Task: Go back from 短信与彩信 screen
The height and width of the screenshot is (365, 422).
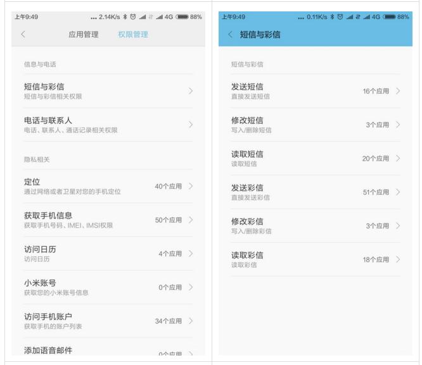Action: coord(230,34)
